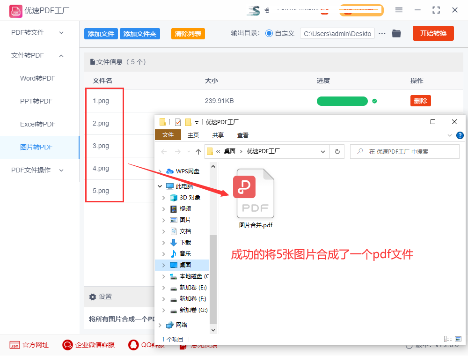Click the three-dot browse output path button
468x356 pixels.
pos(382,33)
